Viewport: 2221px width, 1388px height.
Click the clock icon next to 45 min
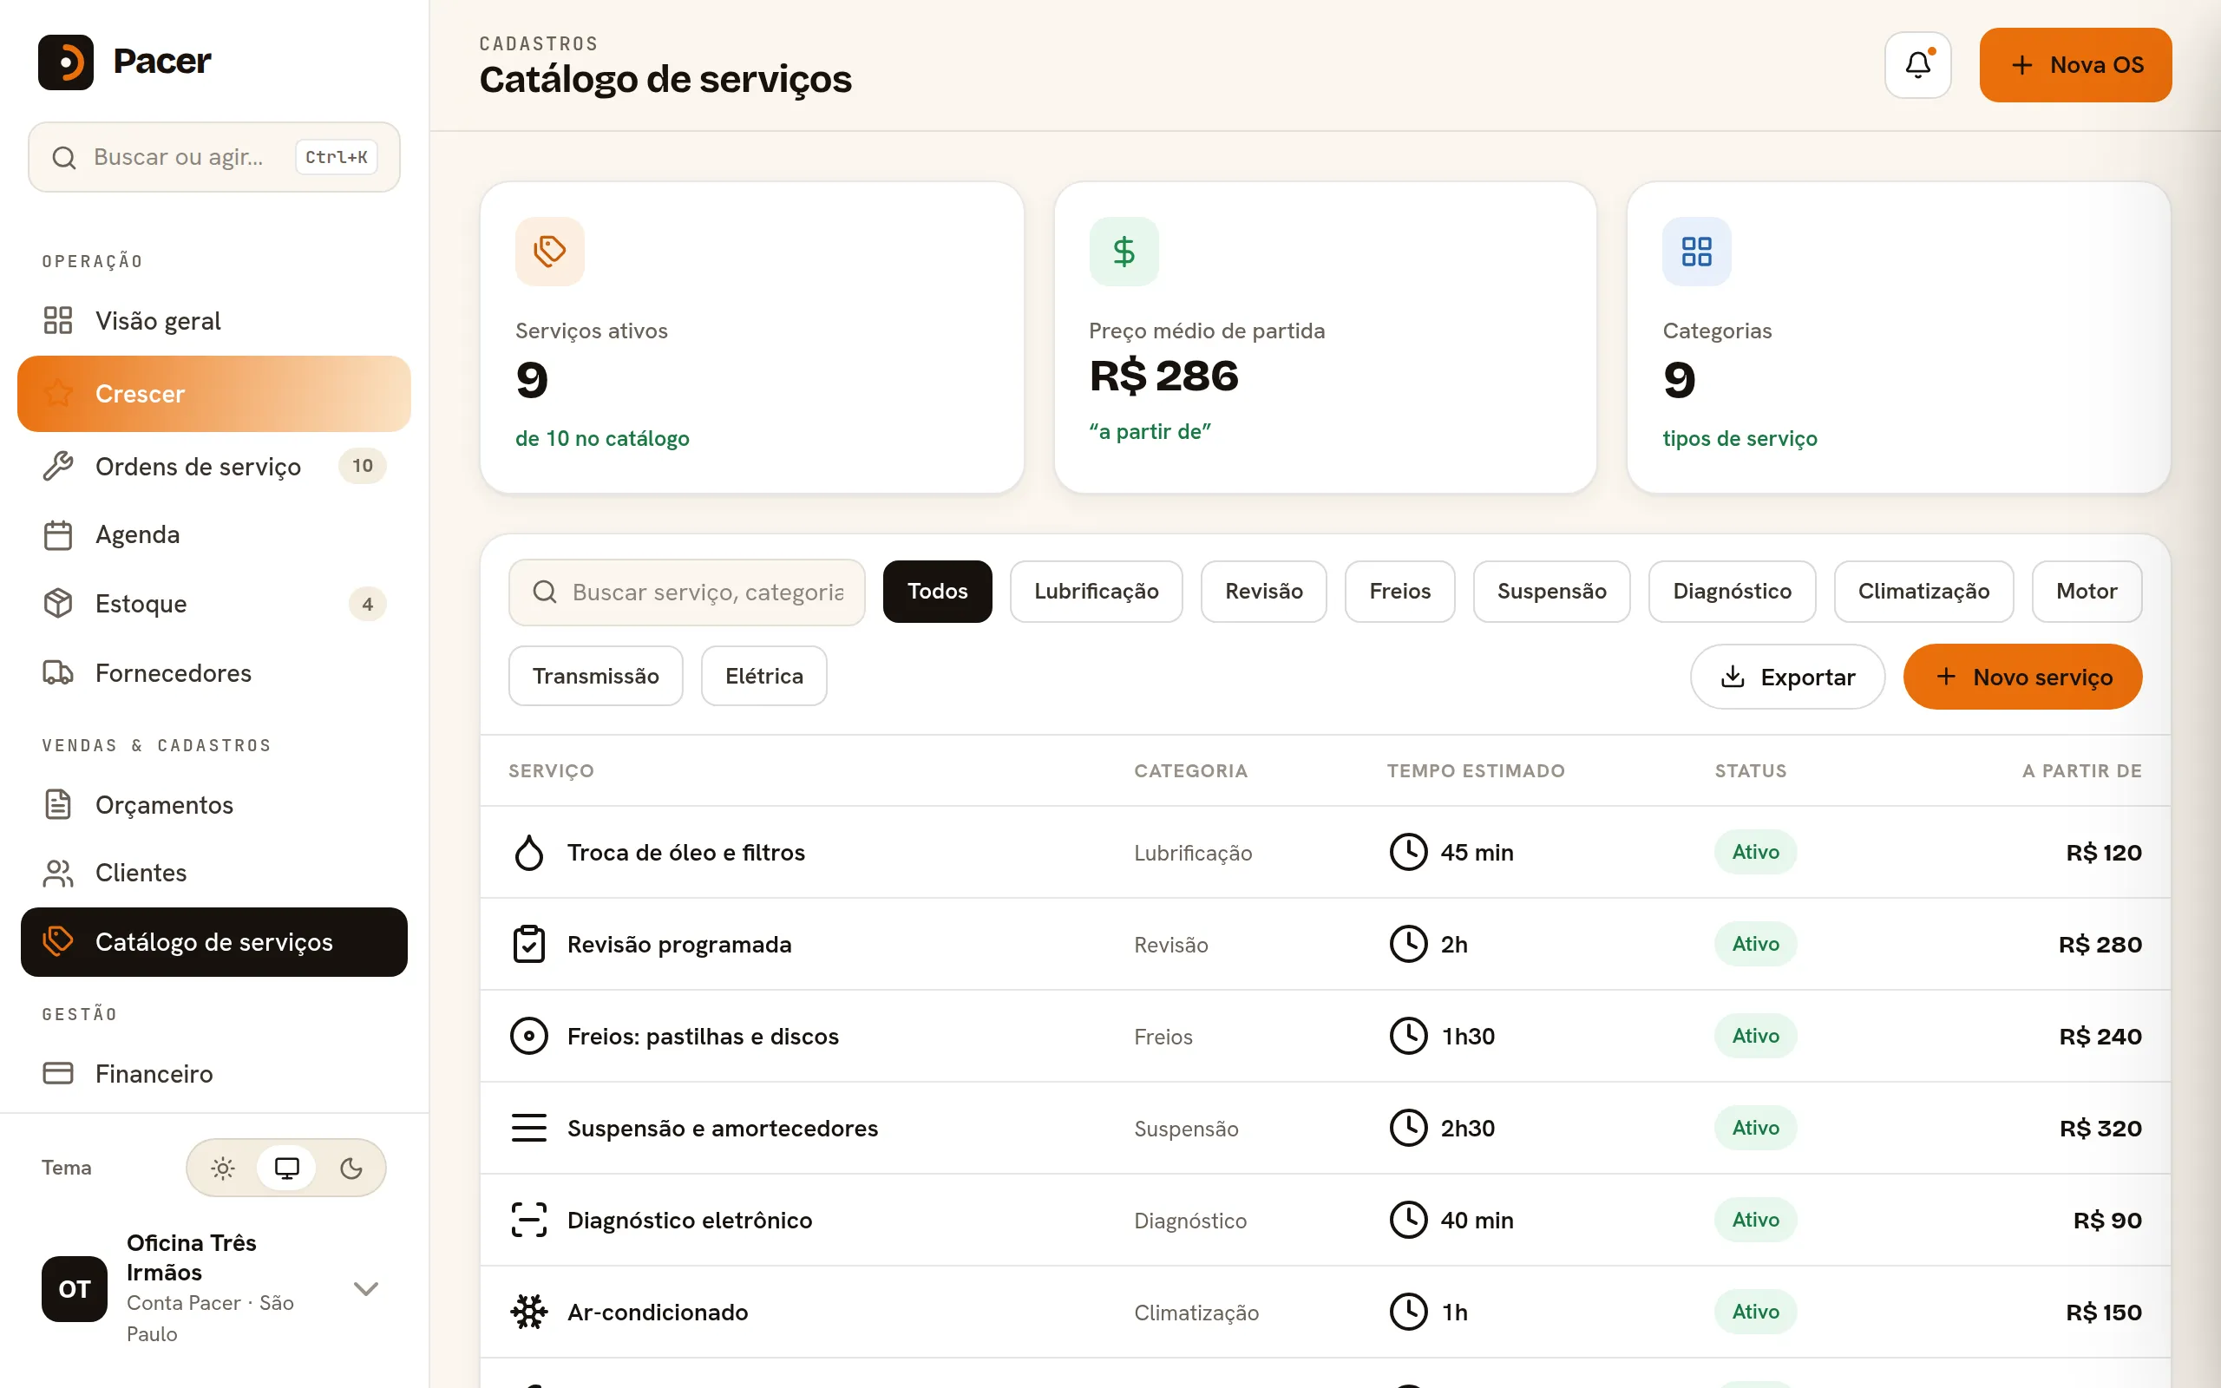(x=1408, y=852)
